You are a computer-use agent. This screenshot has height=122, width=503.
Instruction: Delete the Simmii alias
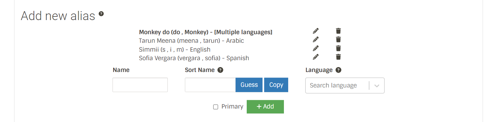[x=338, y=48]
